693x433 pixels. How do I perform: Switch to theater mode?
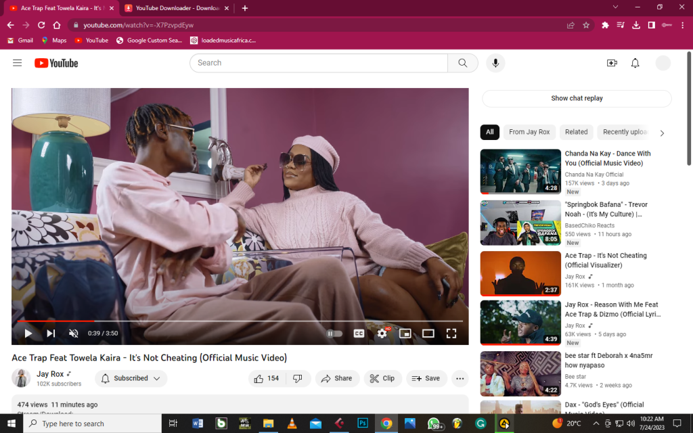[428, 333]
